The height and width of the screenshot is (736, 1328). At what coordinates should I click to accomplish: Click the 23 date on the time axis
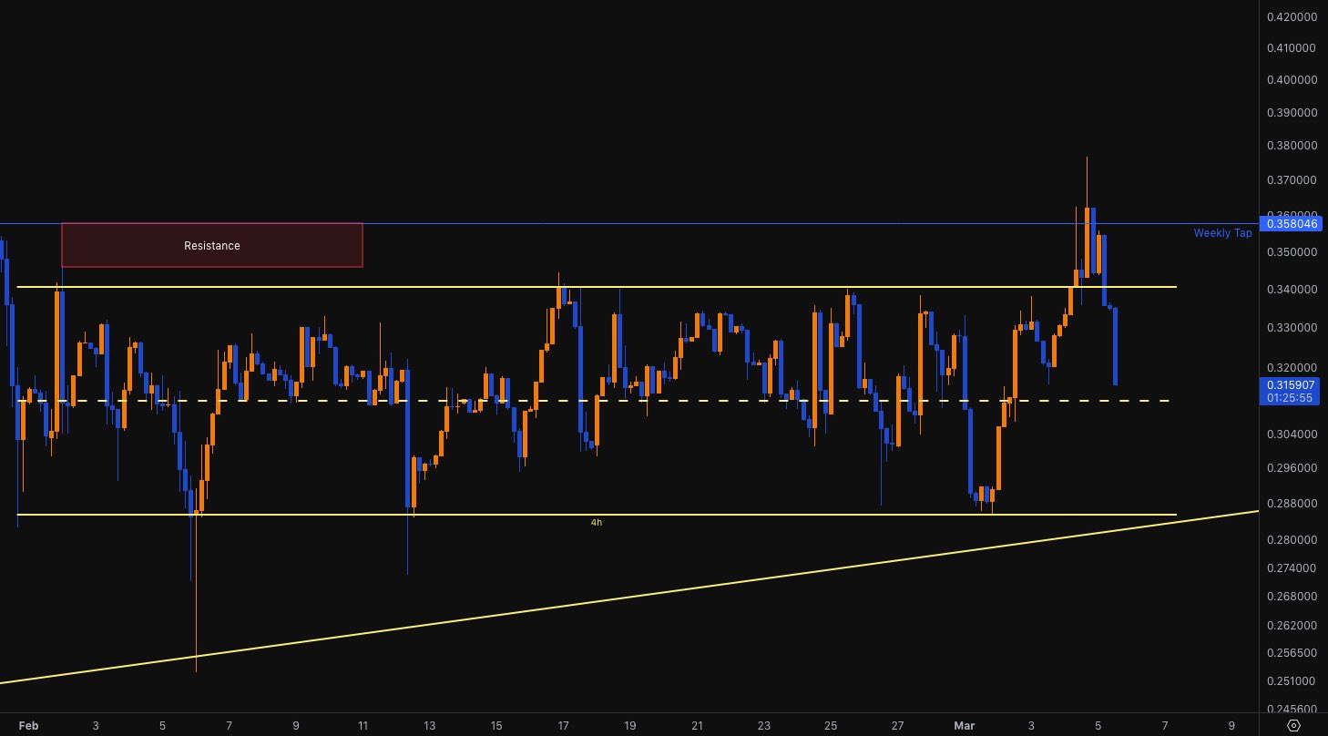point(763,726)
